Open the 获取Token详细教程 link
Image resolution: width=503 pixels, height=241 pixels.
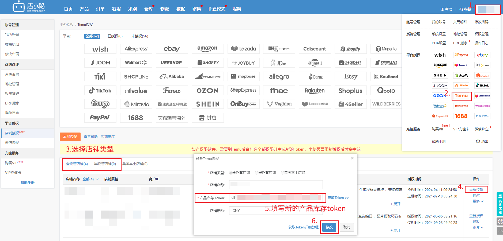coord(303,227)
